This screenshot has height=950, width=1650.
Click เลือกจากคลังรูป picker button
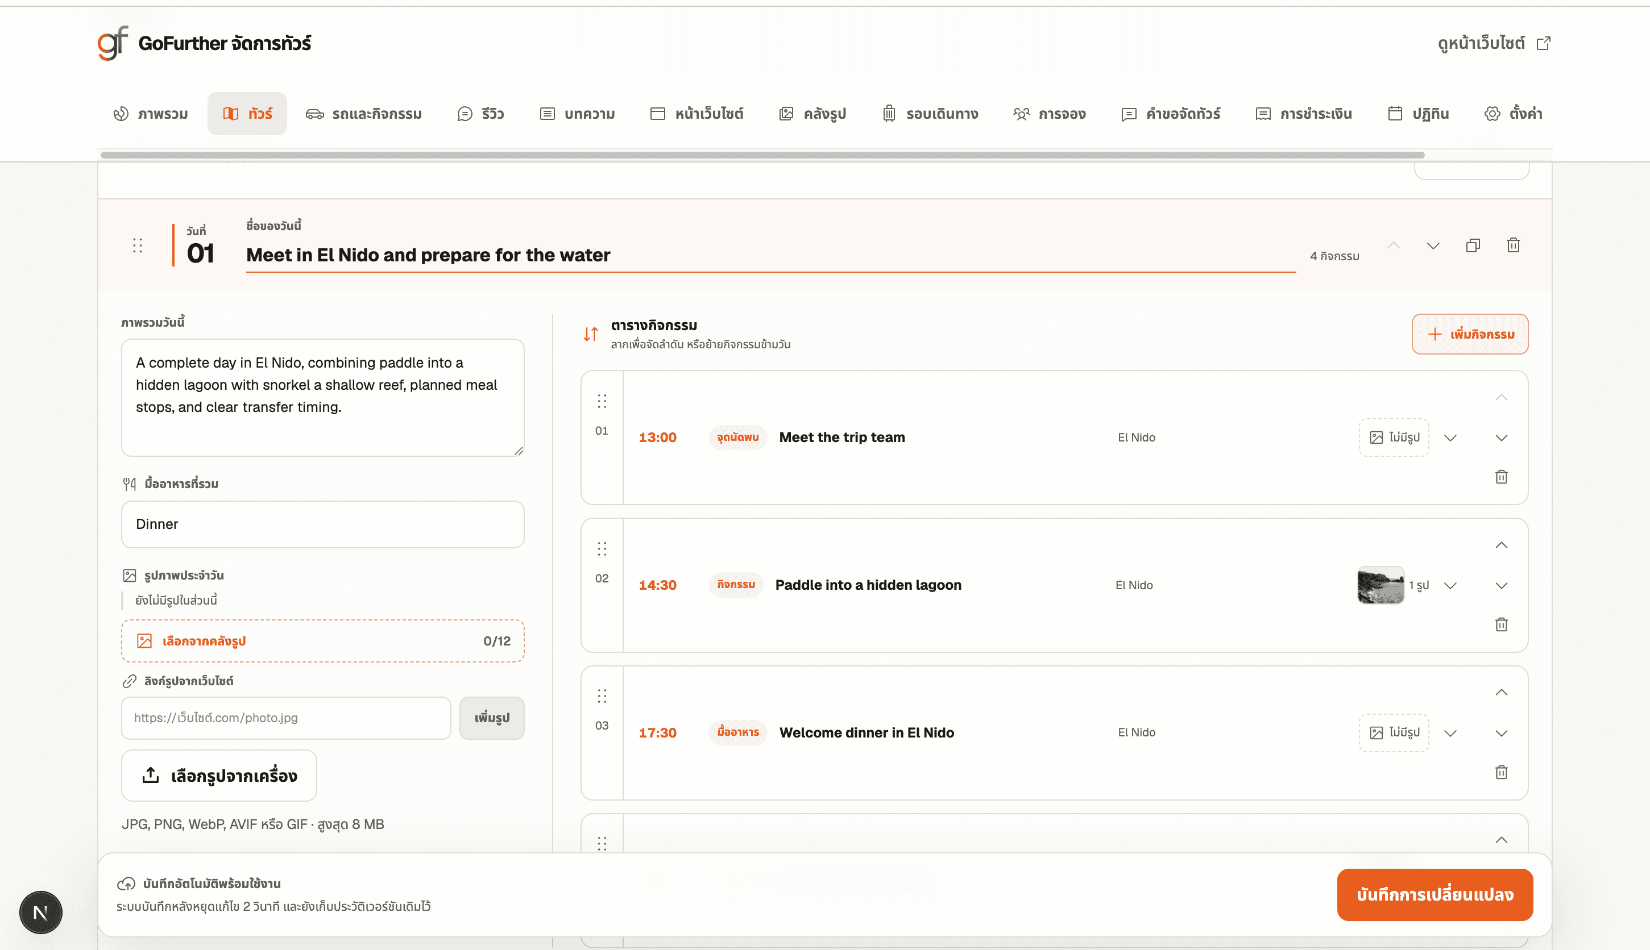click(322, 641)
